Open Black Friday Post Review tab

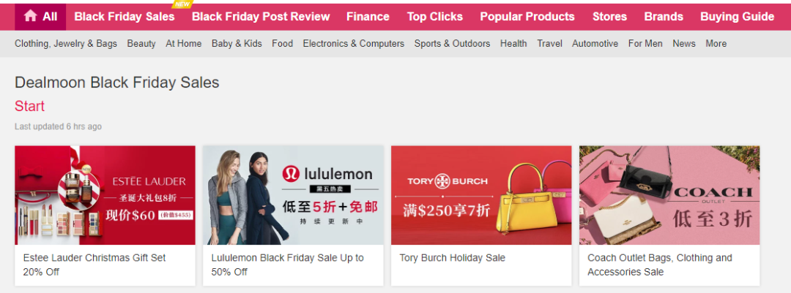[x=261, y=17]
